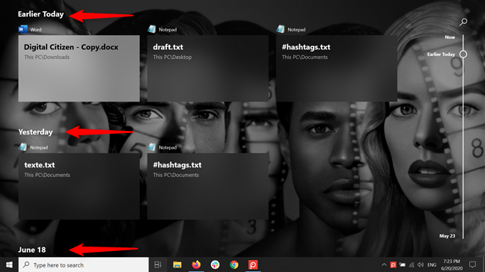Open the red P app in taskbar
The width and height of the screenshot is (485, 272).
[253, 265]
